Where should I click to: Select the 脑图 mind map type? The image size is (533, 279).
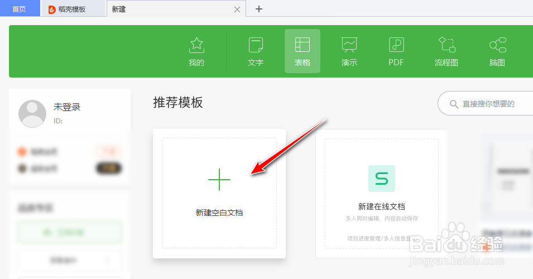point(497,51)
